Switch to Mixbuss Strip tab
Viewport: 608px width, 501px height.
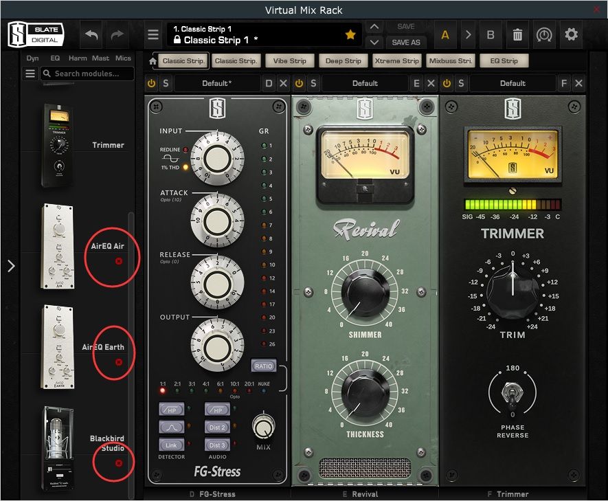(x=450, y=61)
